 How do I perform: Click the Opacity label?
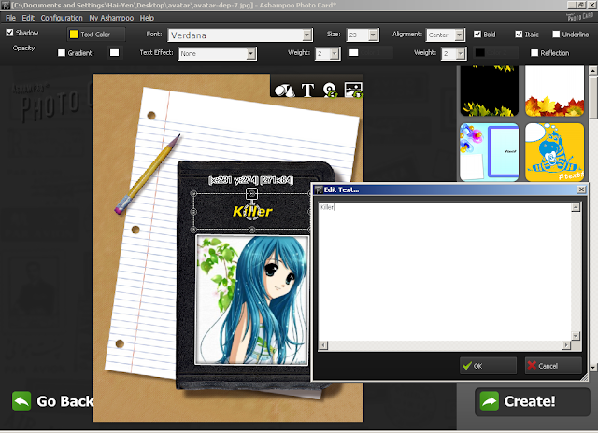click(23, 48)
